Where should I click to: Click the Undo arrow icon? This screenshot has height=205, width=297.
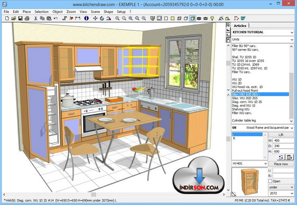point(56,18)
